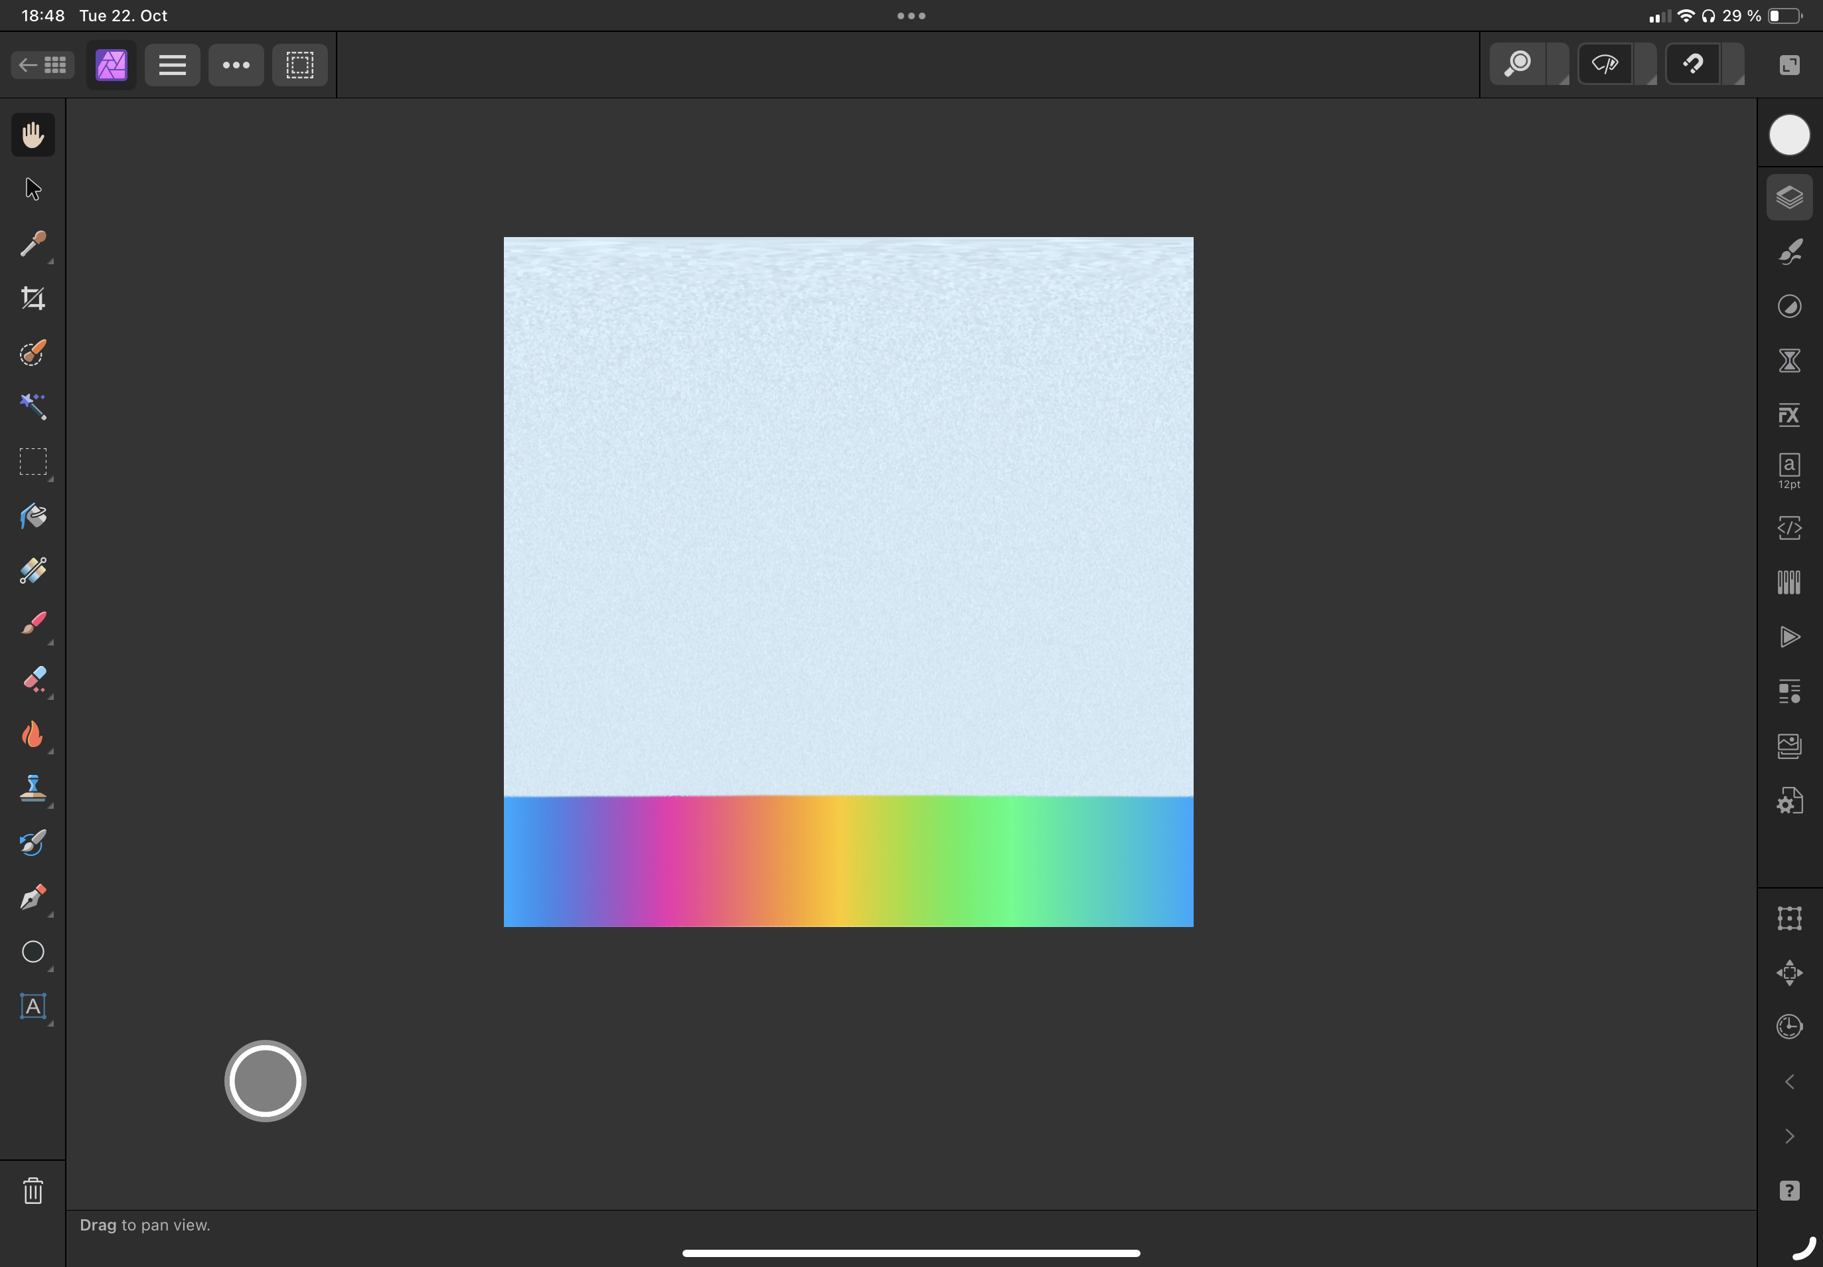Select the Burn flame tool
This screenshot has width=1823, height=1267.
[33, 734]
